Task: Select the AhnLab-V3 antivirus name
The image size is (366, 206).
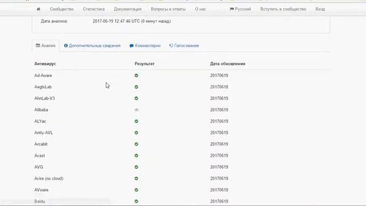Action: pyautogui.click(x=45, y=98)
